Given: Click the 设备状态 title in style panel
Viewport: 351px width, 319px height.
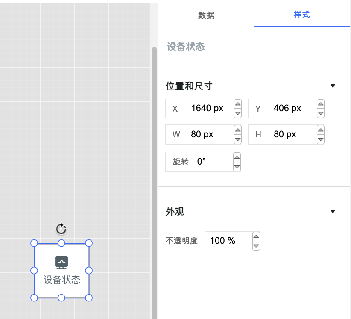Looking at the screenshot, I should (x=186, y=47).
